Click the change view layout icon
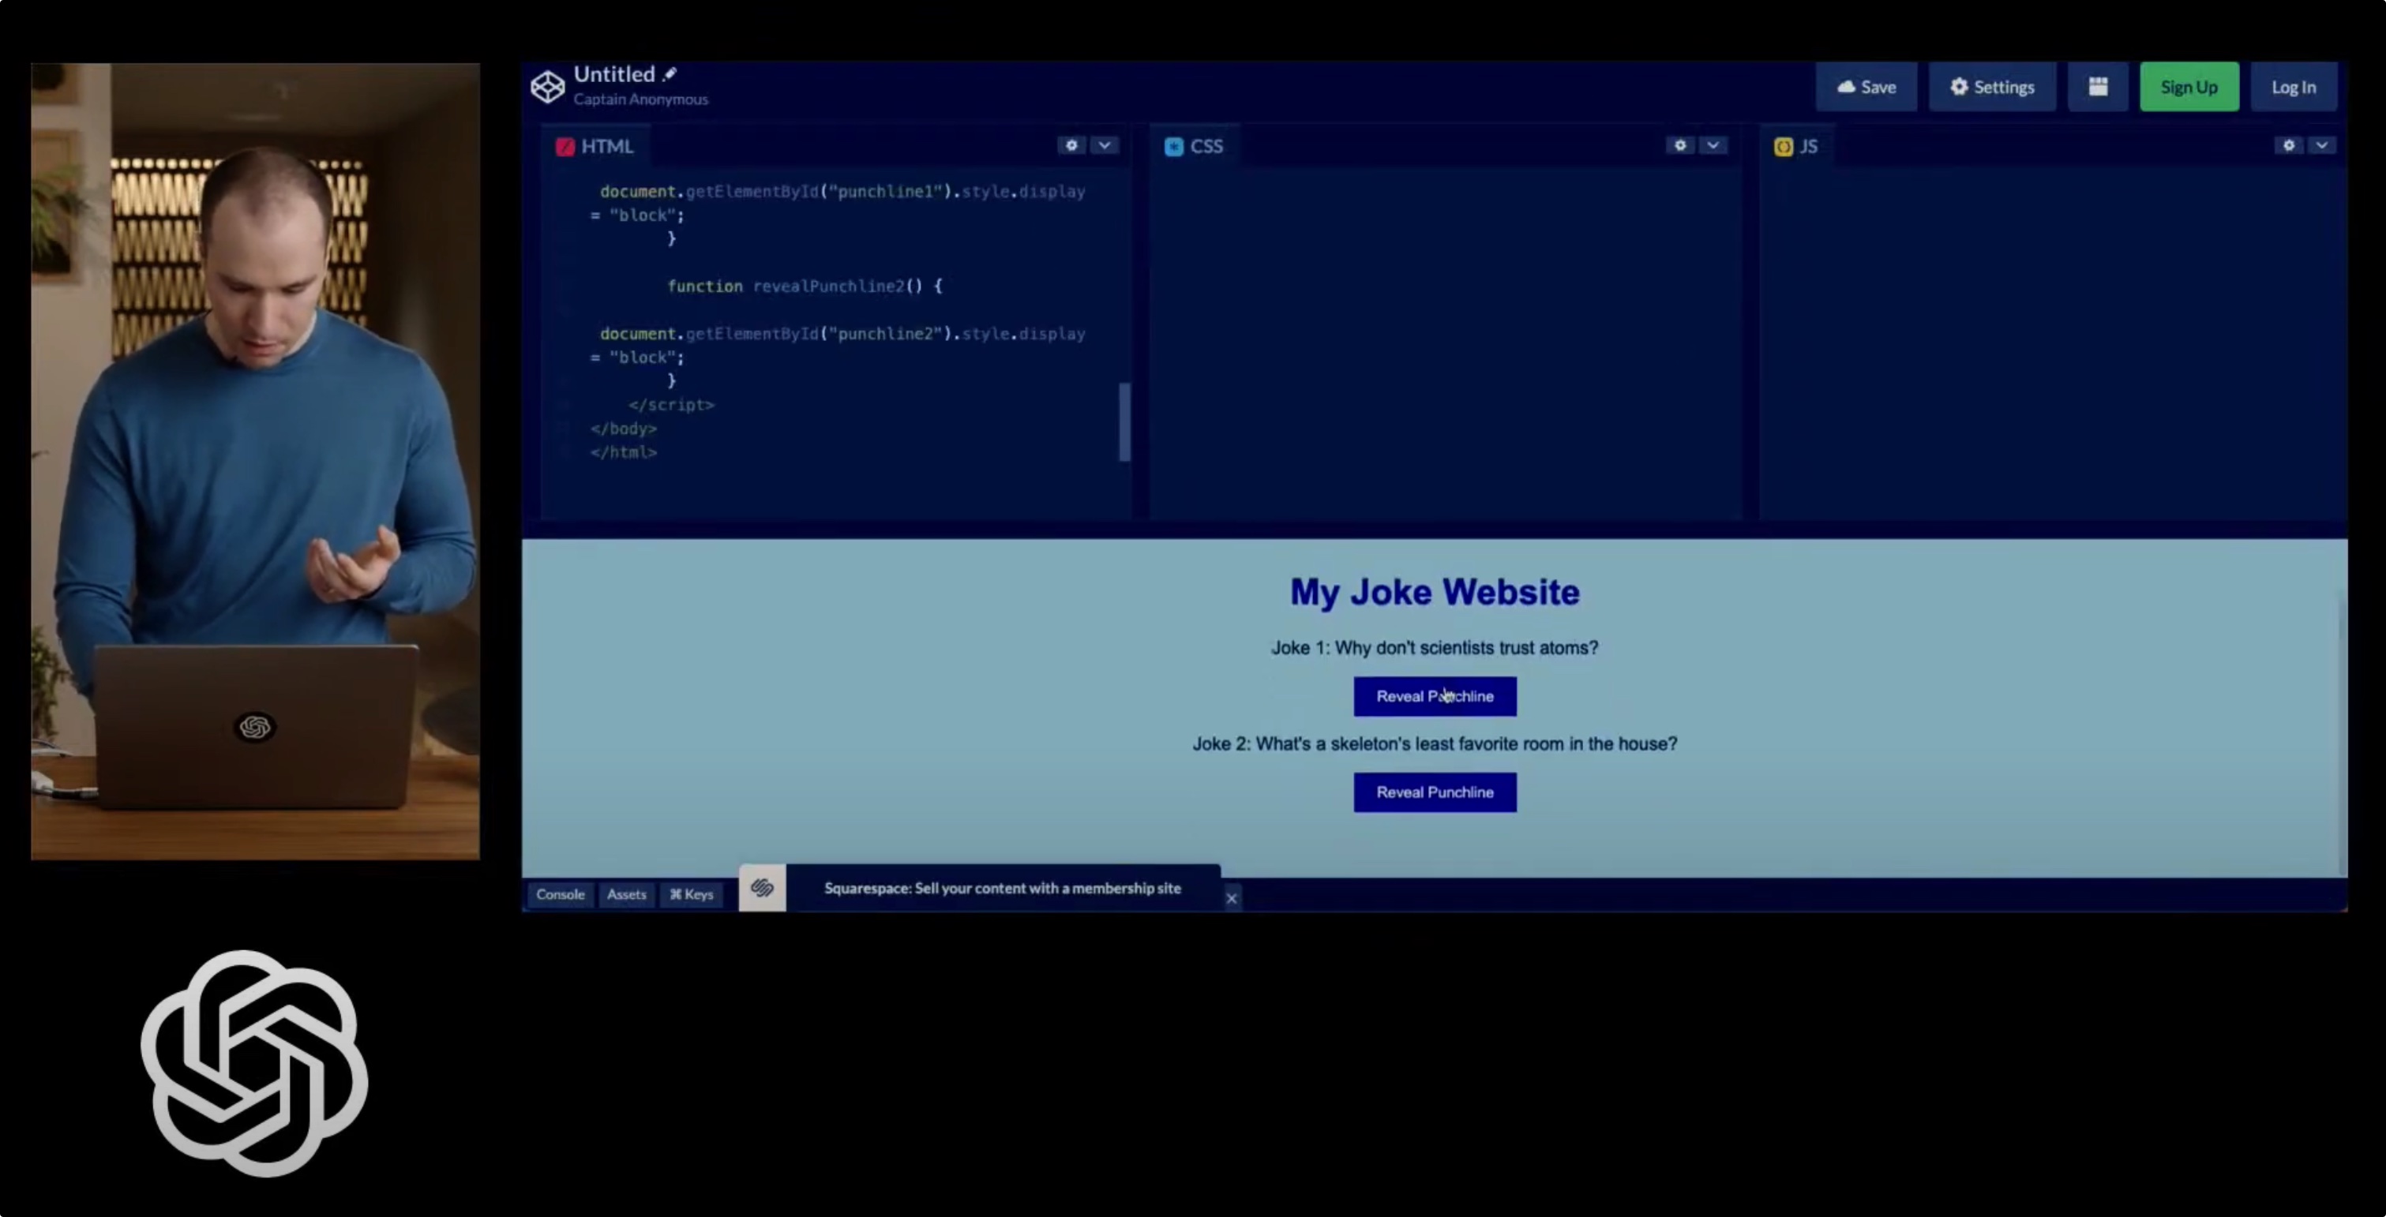Viewport: 2386px width, 1217px height. (2098, 87)
